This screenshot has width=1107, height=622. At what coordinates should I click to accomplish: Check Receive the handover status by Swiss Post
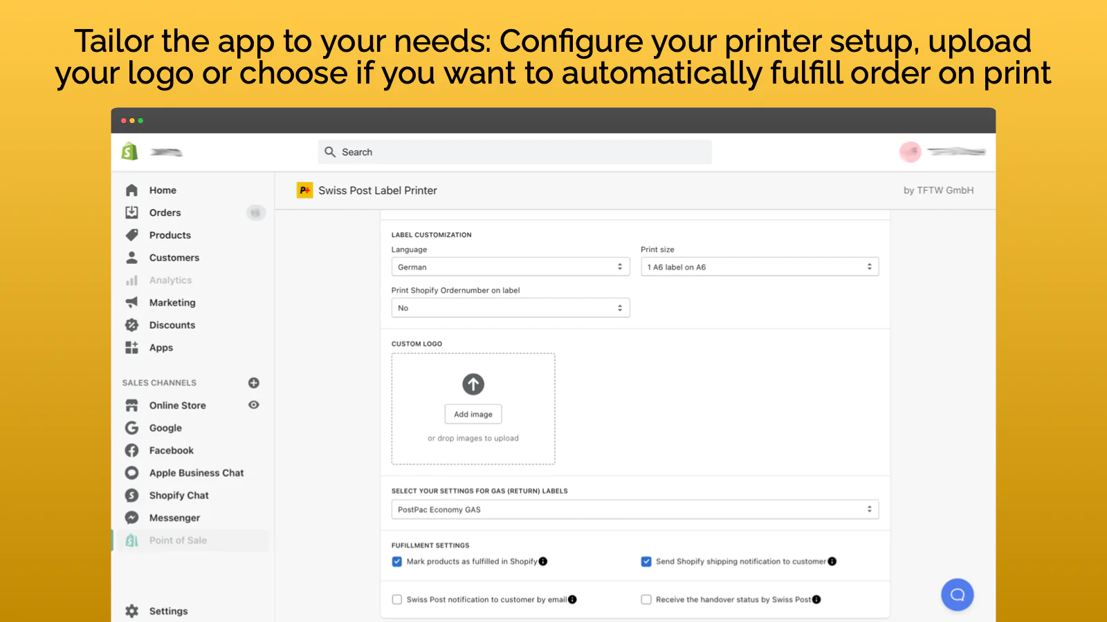point(646,599)
